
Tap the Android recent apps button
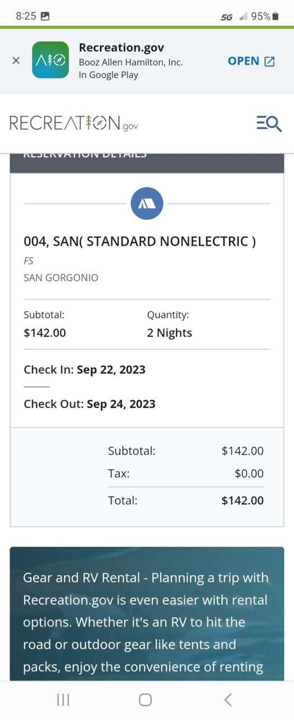63,700
